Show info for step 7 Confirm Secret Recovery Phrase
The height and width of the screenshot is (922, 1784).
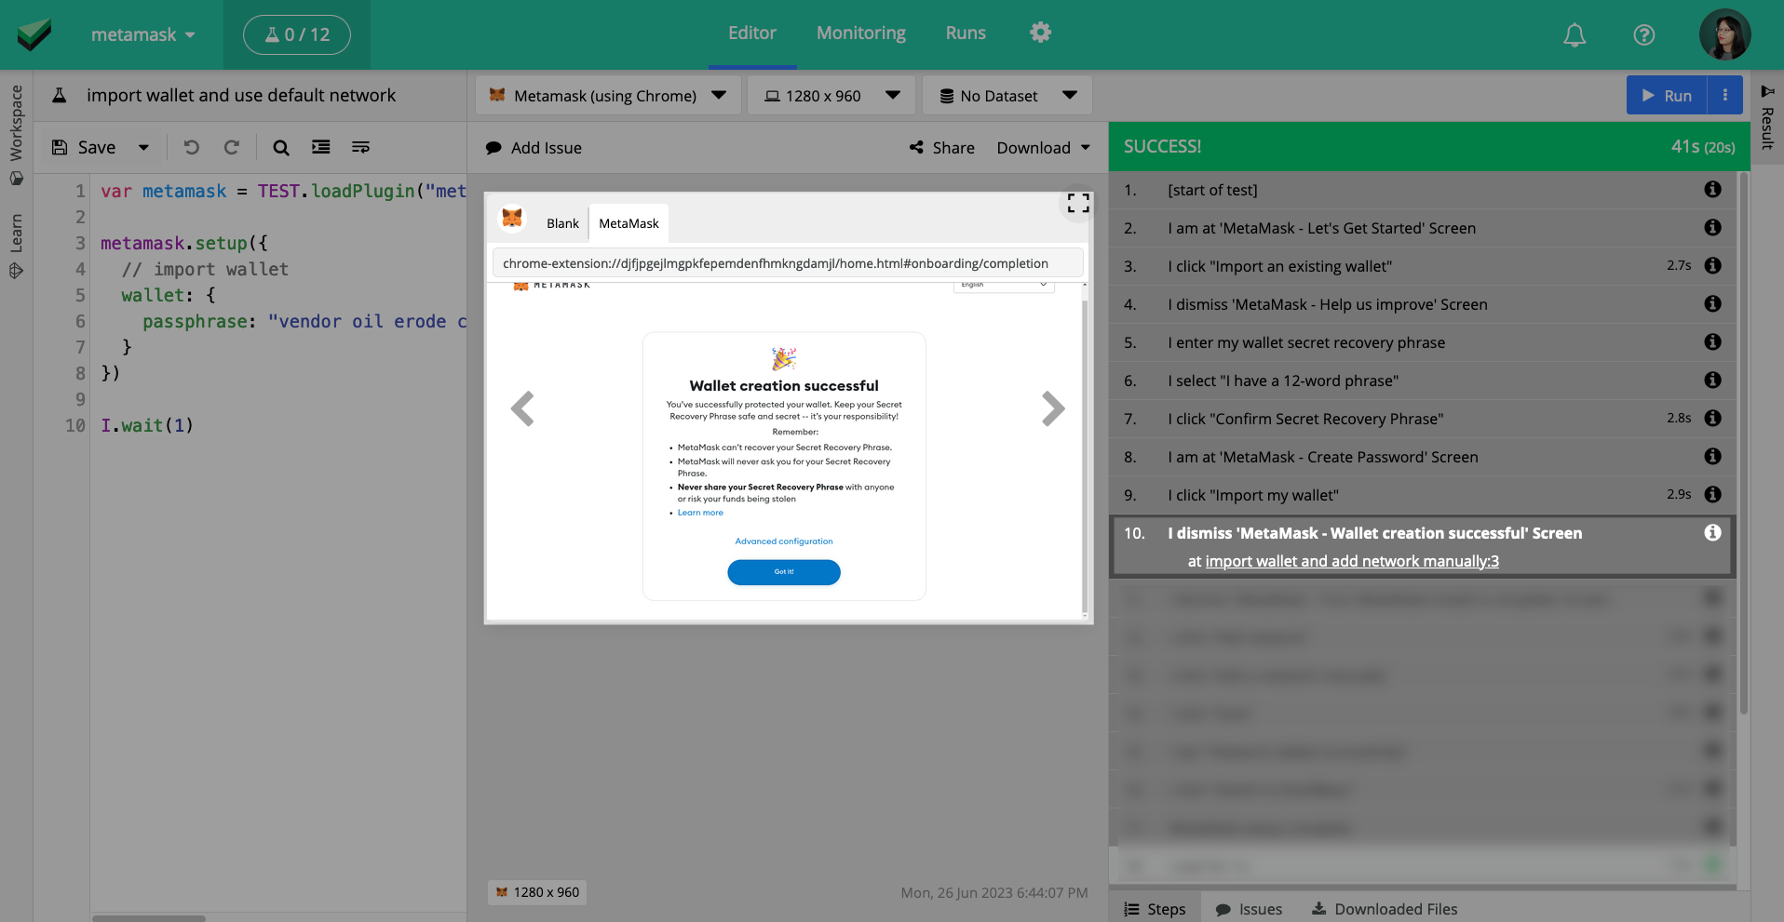point(1712,418)
